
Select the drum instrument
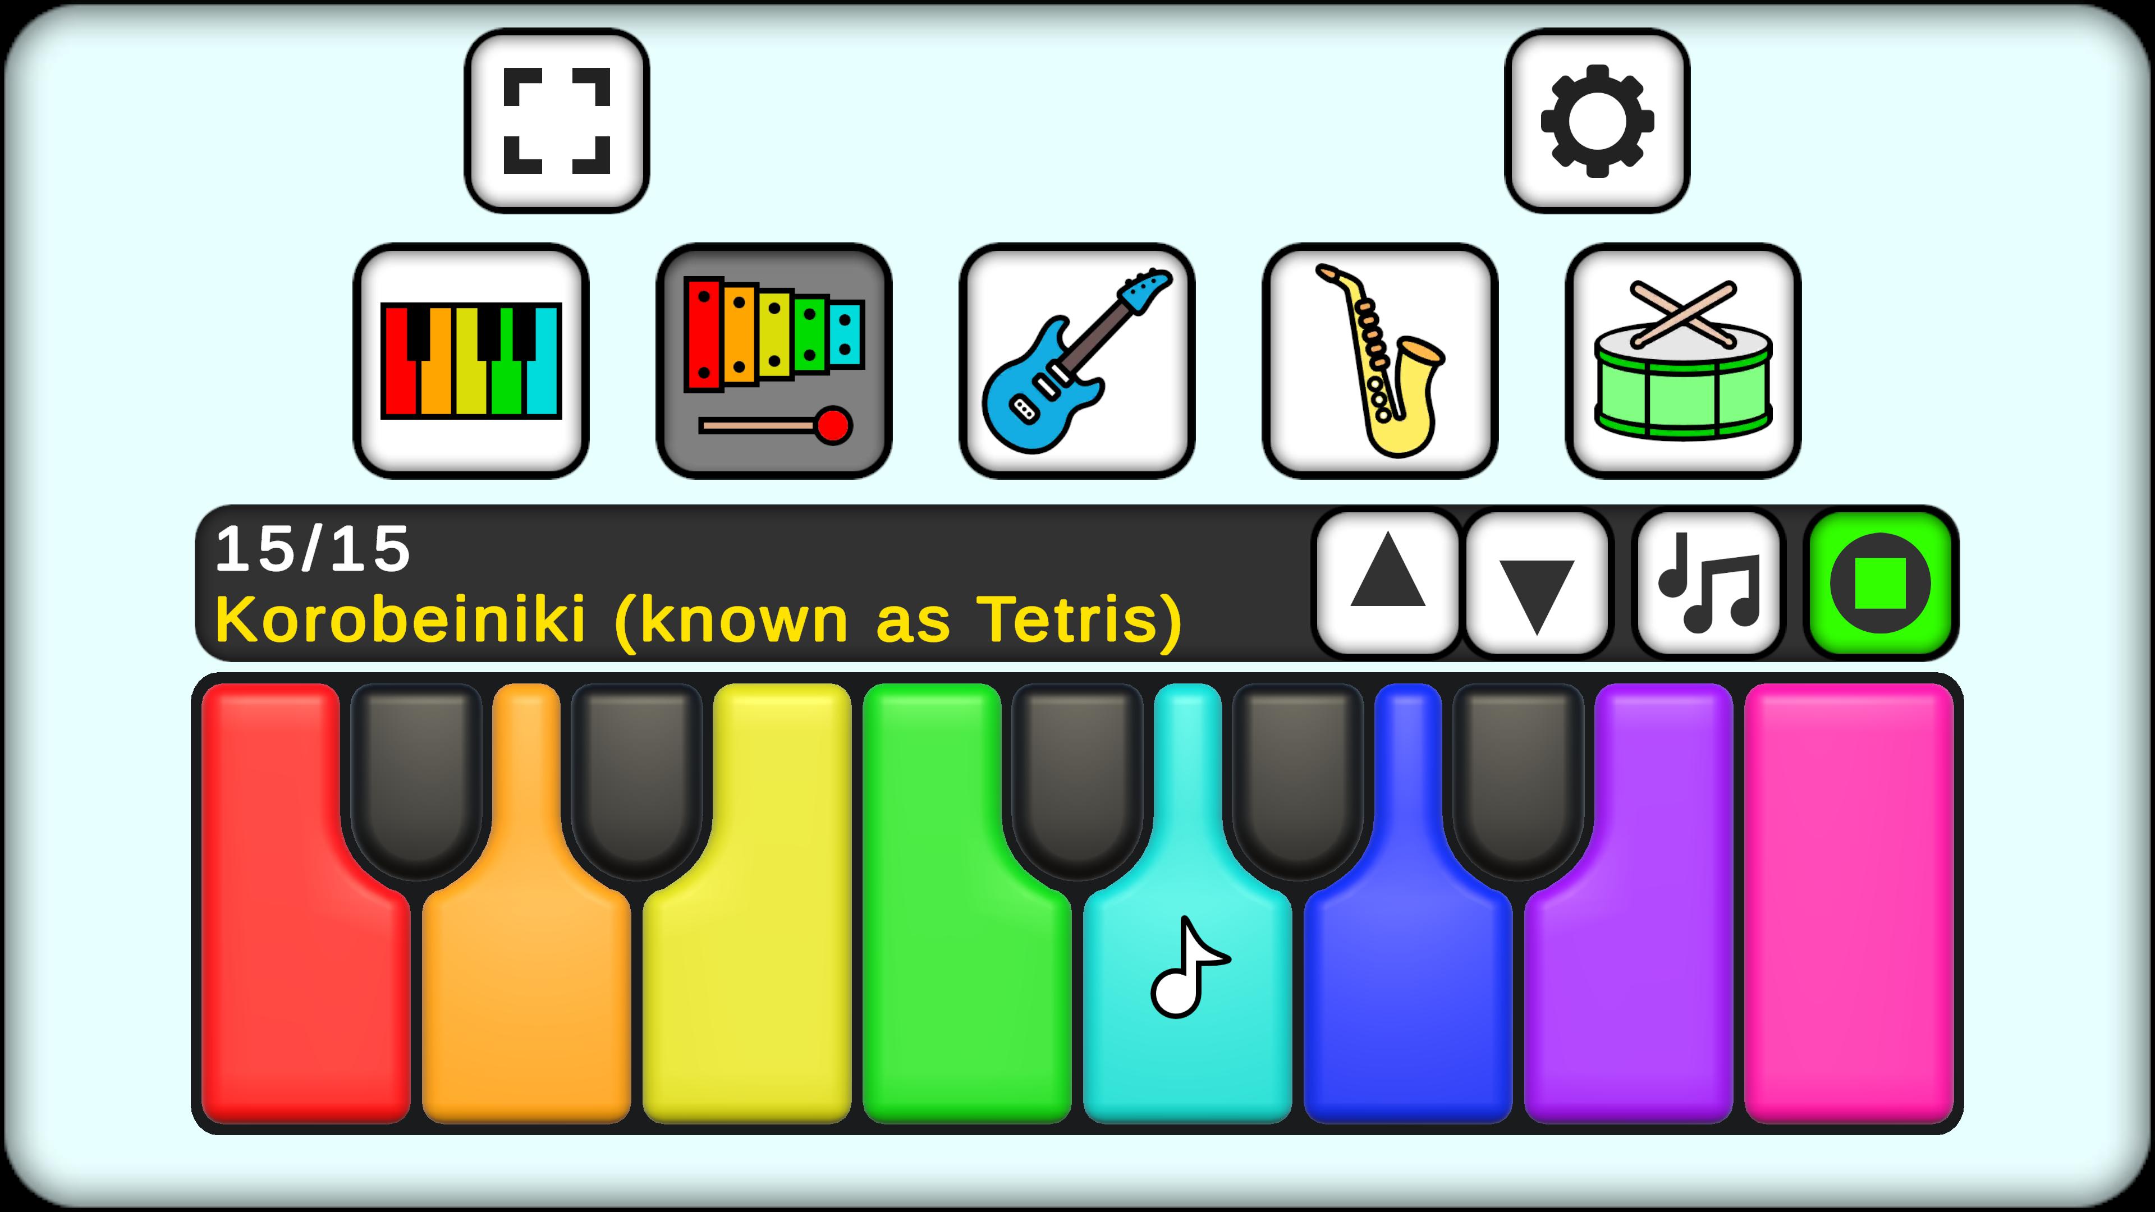click(1683, 360)
